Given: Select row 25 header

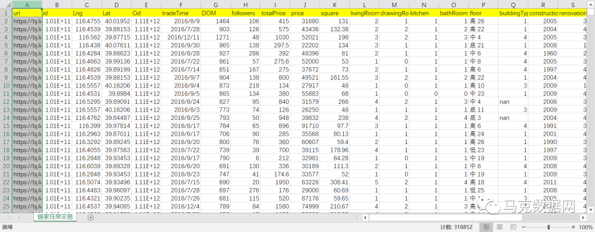Looking at the screenshot, I should 6,206.
